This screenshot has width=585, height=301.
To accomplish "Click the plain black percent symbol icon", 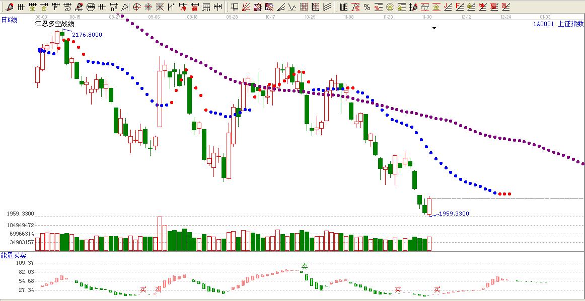I will pos(367,7).
